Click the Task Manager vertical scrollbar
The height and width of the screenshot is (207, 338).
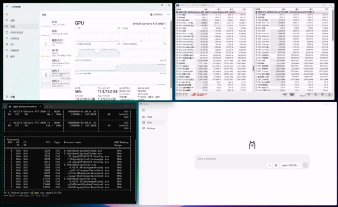coord(171,54)
